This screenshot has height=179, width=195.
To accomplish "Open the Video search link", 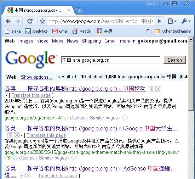I will (42, 41).
